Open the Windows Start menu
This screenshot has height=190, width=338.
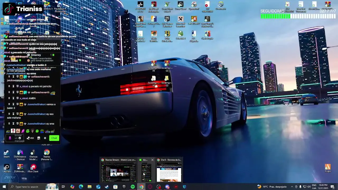(x=4, y=187)
